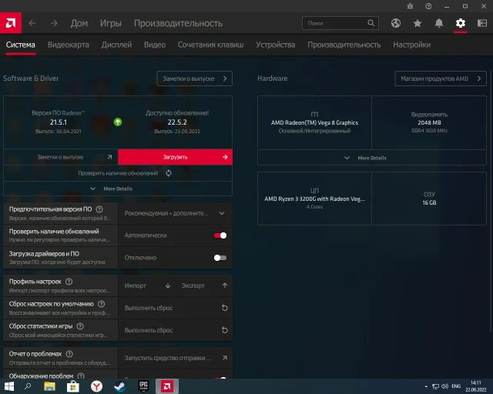Open favorites star icon
This screenshot has height=394, width=493.
[x=418, y=23]
